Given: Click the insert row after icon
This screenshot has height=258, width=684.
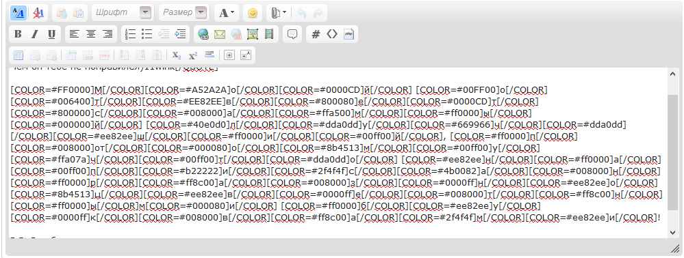Looking at the screenshot, I should point(88,55).
